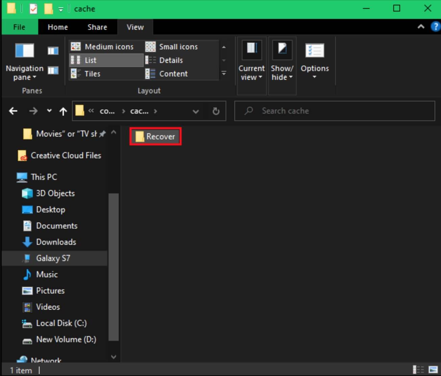This screenshot has height=376, width=441.
Task: Open the File tab
Action: [x=20, y=27]
